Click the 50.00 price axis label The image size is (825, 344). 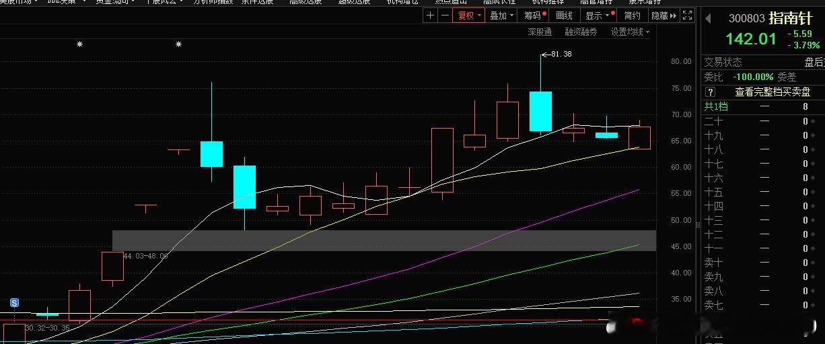(680, 220)
